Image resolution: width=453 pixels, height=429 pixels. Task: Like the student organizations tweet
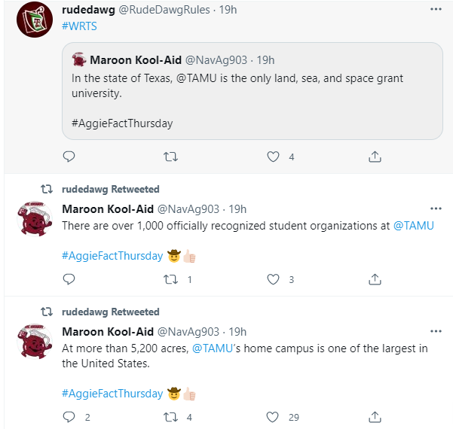tap(274, 279)
